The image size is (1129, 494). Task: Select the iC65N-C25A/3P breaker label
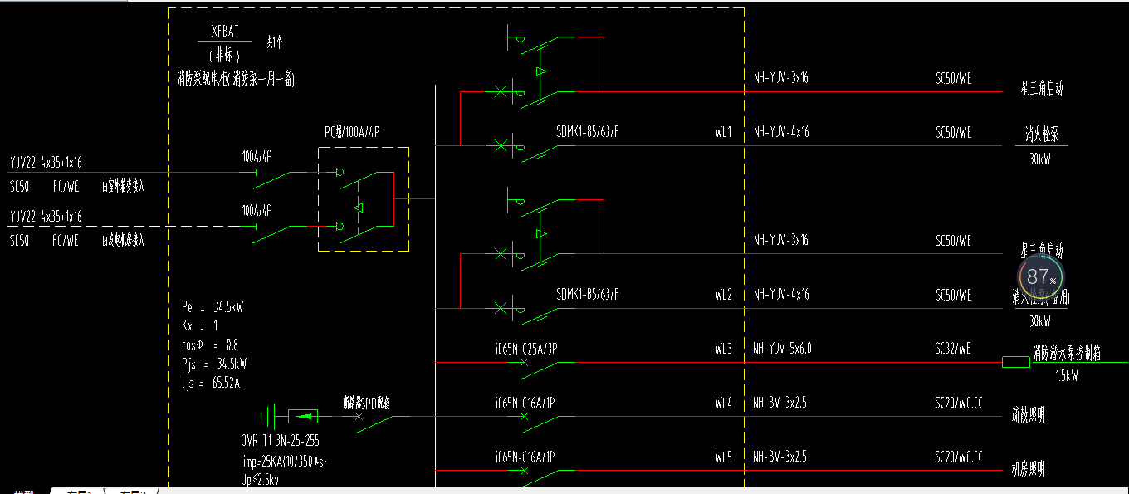point(525,349)
